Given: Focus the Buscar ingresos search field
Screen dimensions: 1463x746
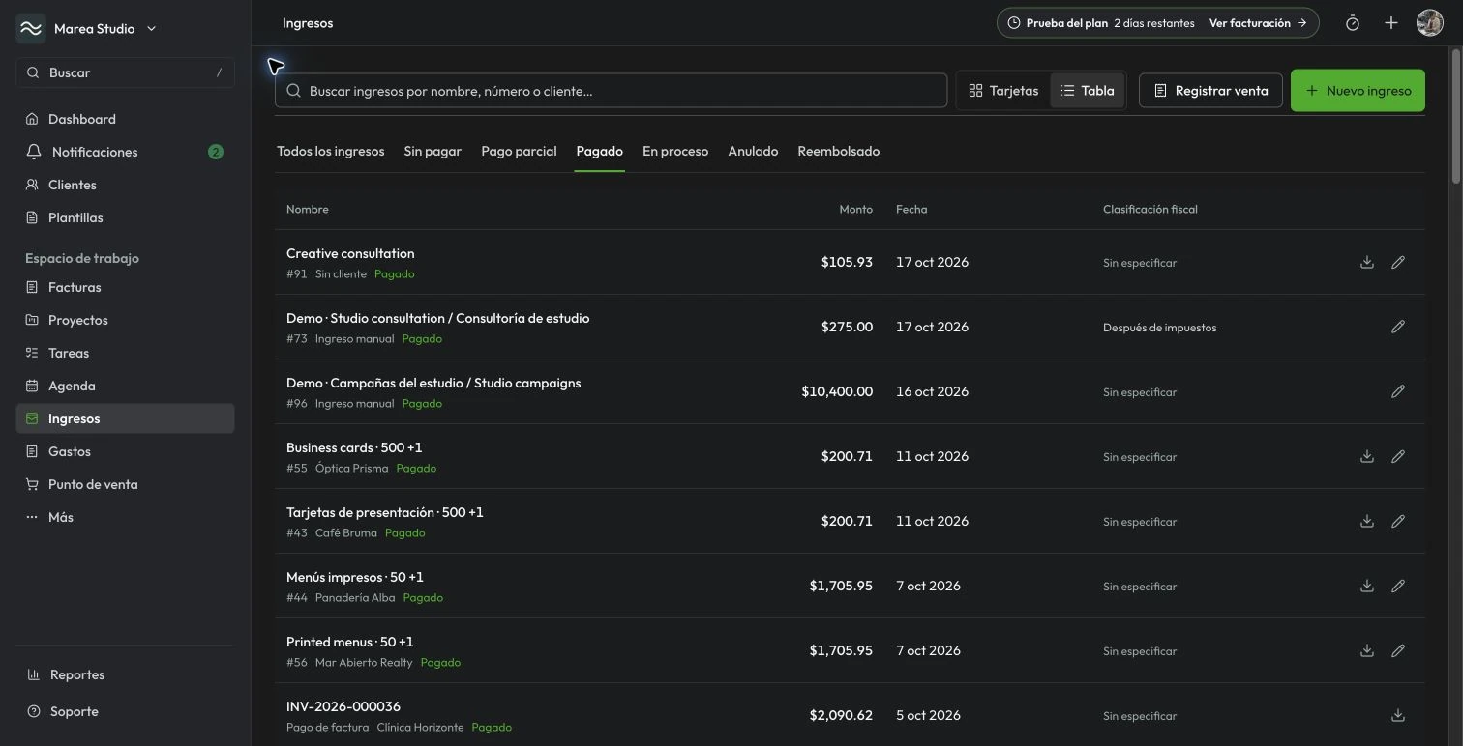Looking at the screenshot, I should (x=612, y=91).
